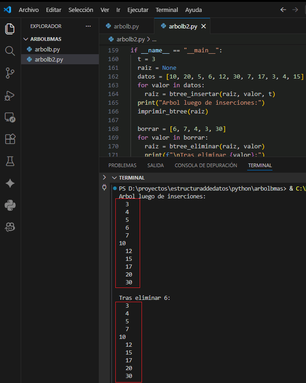Open the Ejecutar menu

click(138, 10)
